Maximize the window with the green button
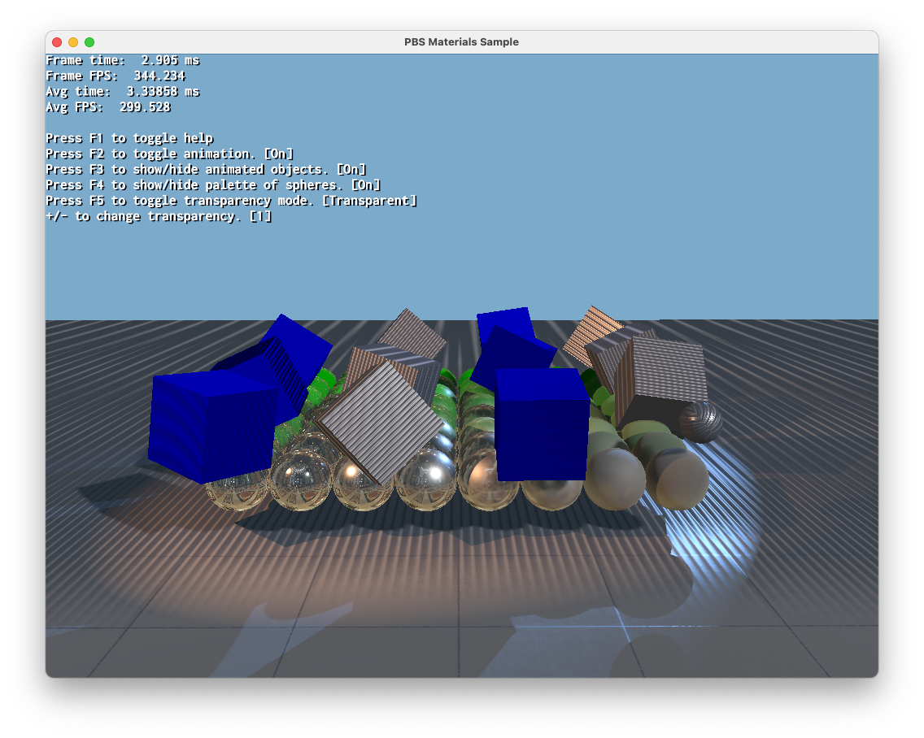924x738 pixels. click(x=89, y=41)
